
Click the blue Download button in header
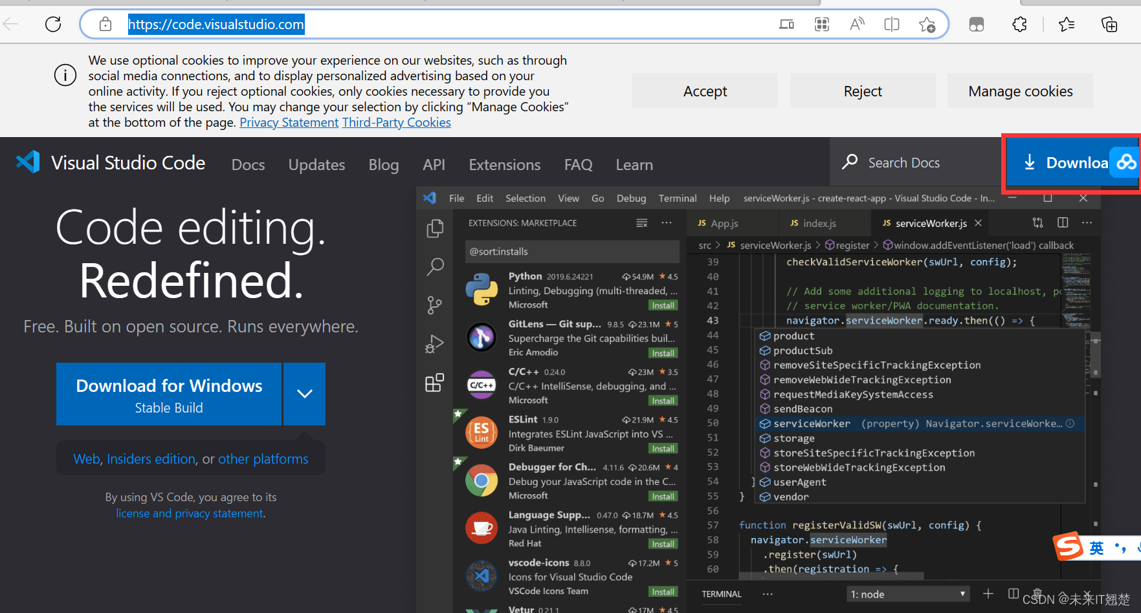point(1071,163)
